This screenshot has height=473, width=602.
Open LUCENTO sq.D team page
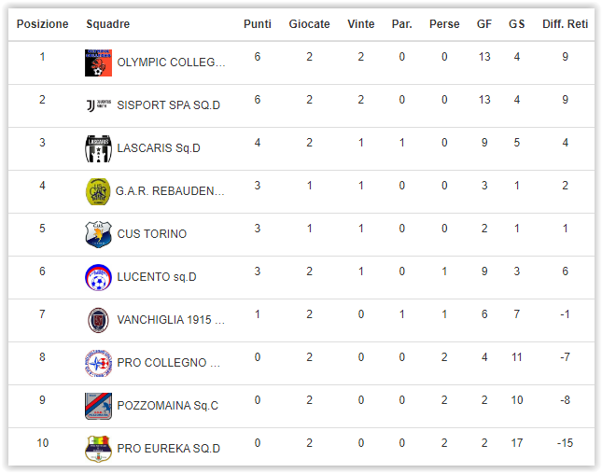[x=157, y=277]
